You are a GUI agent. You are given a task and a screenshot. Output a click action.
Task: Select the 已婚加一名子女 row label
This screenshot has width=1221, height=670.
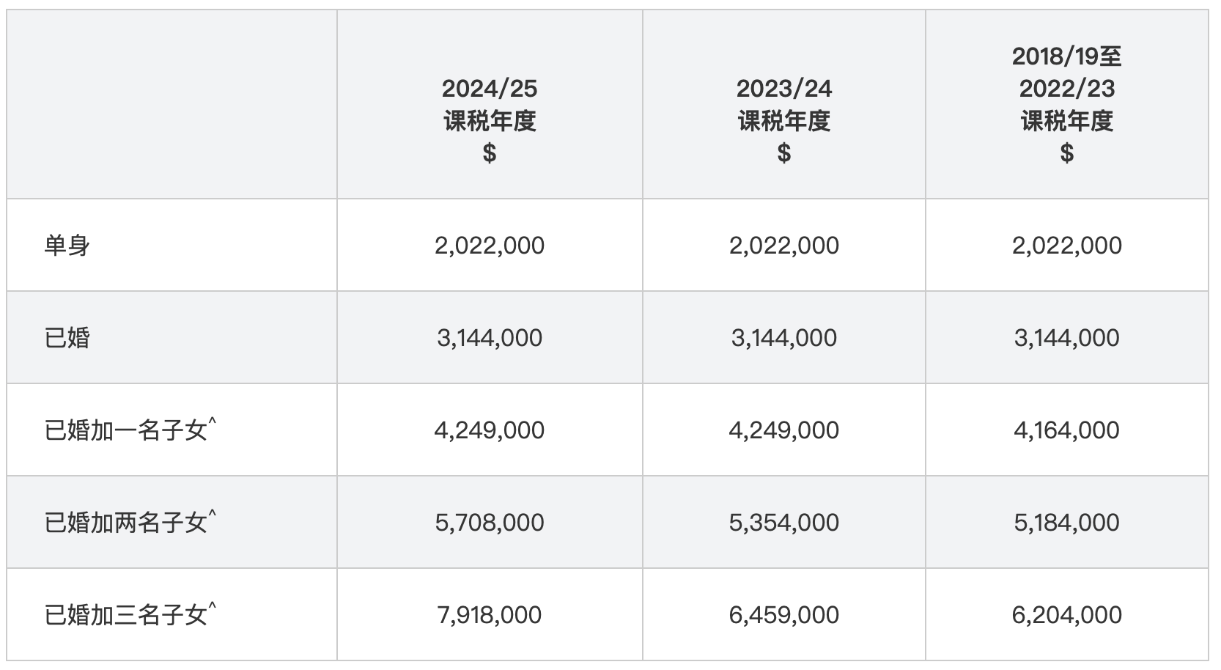tap(130, 430)
